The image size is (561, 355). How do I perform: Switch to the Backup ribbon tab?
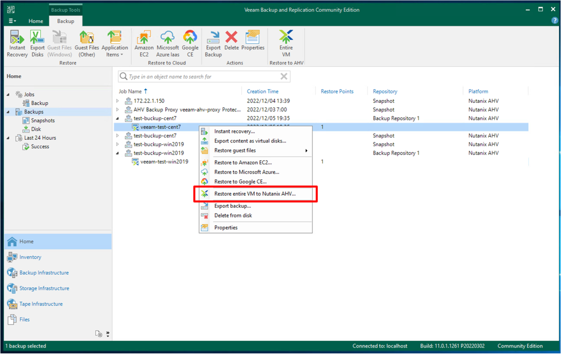(x=65, y=21)
